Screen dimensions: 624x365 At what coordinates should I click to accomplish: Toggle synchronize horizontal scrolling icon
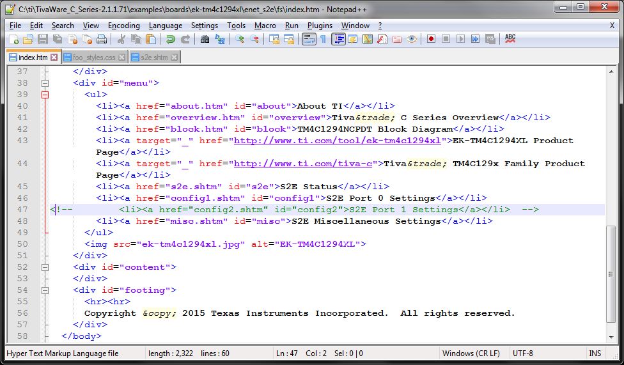coord(289,39)
